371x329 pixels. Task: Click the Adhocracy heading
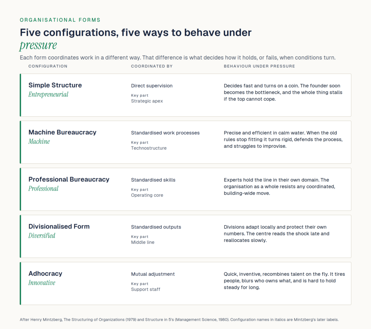coord(45,273)
